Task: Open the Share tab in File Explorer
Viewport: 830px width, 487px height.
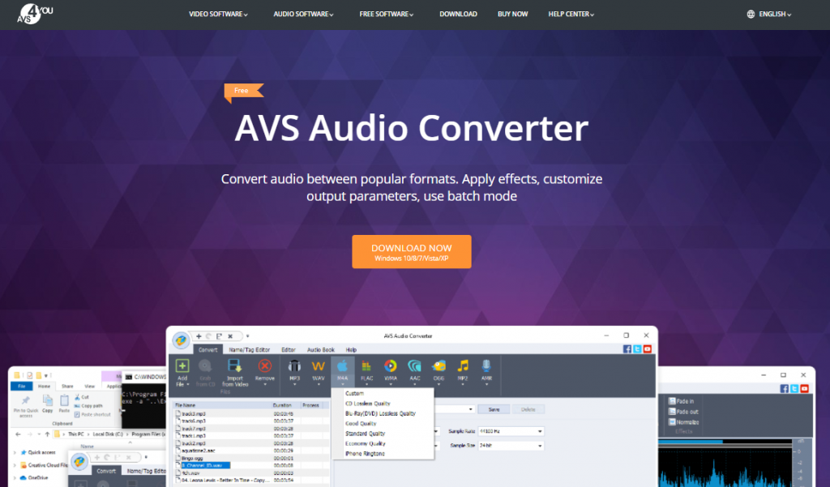Action: (67, 387)
